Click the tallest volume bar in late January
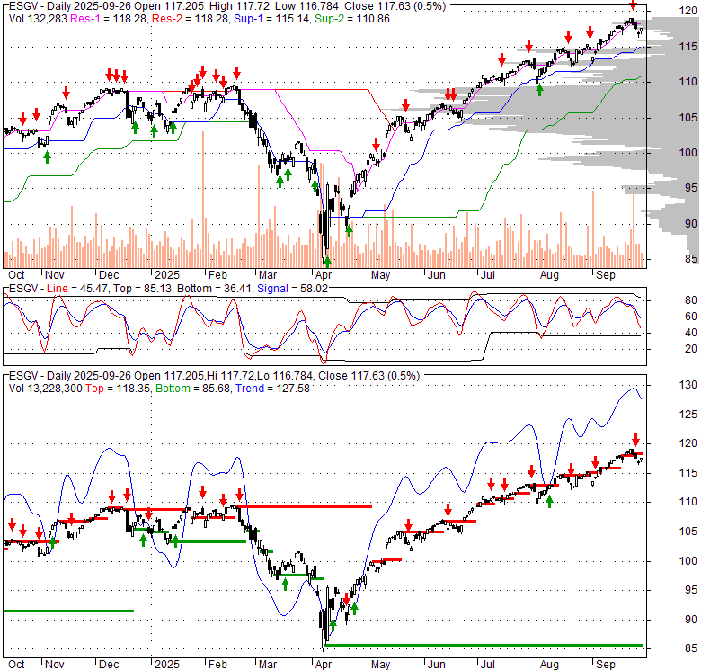 [x=203, y=200]
